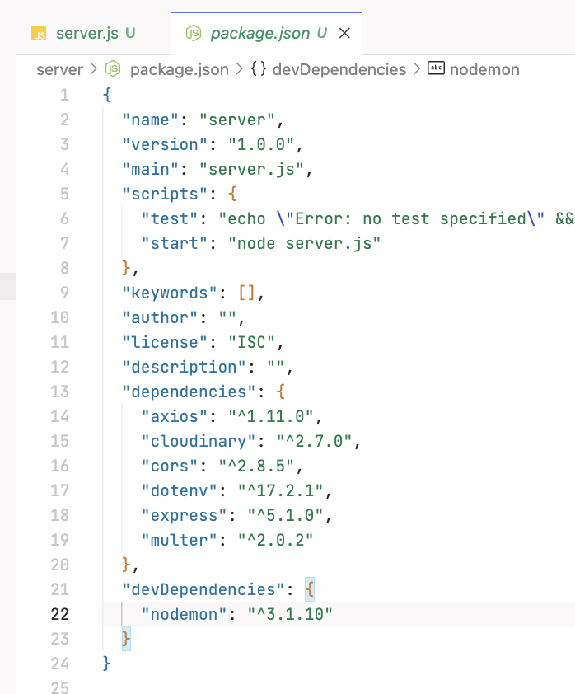Click the "dotenv" dependency name
Screen dimensions: 575x694
pos(179,491)
